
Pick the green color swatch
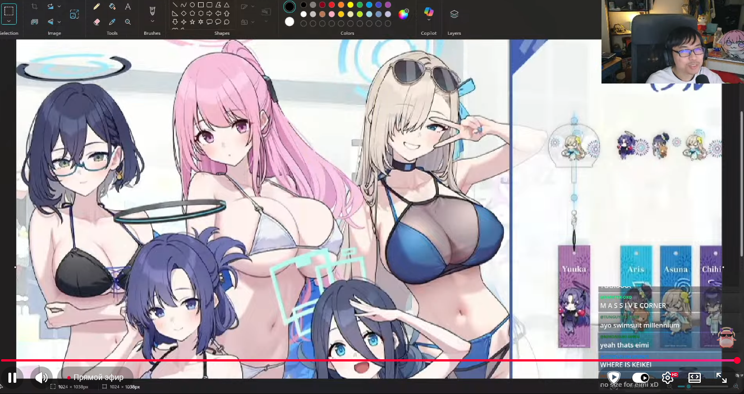[360, 5]
